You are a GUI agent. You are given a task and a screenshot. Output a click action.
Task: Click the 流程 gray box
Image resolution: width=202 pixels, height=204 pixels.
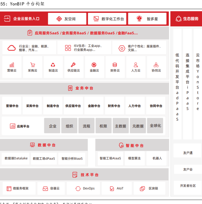point(86,126)
